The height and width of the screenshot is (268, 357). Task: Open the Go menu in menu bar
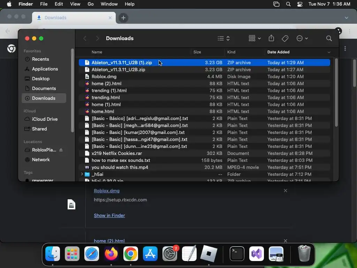91,4
